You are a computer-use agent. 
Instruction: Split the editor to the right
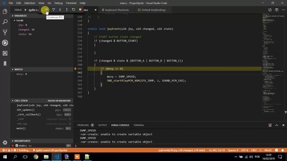pyautogui.click(x=277, y=10)
